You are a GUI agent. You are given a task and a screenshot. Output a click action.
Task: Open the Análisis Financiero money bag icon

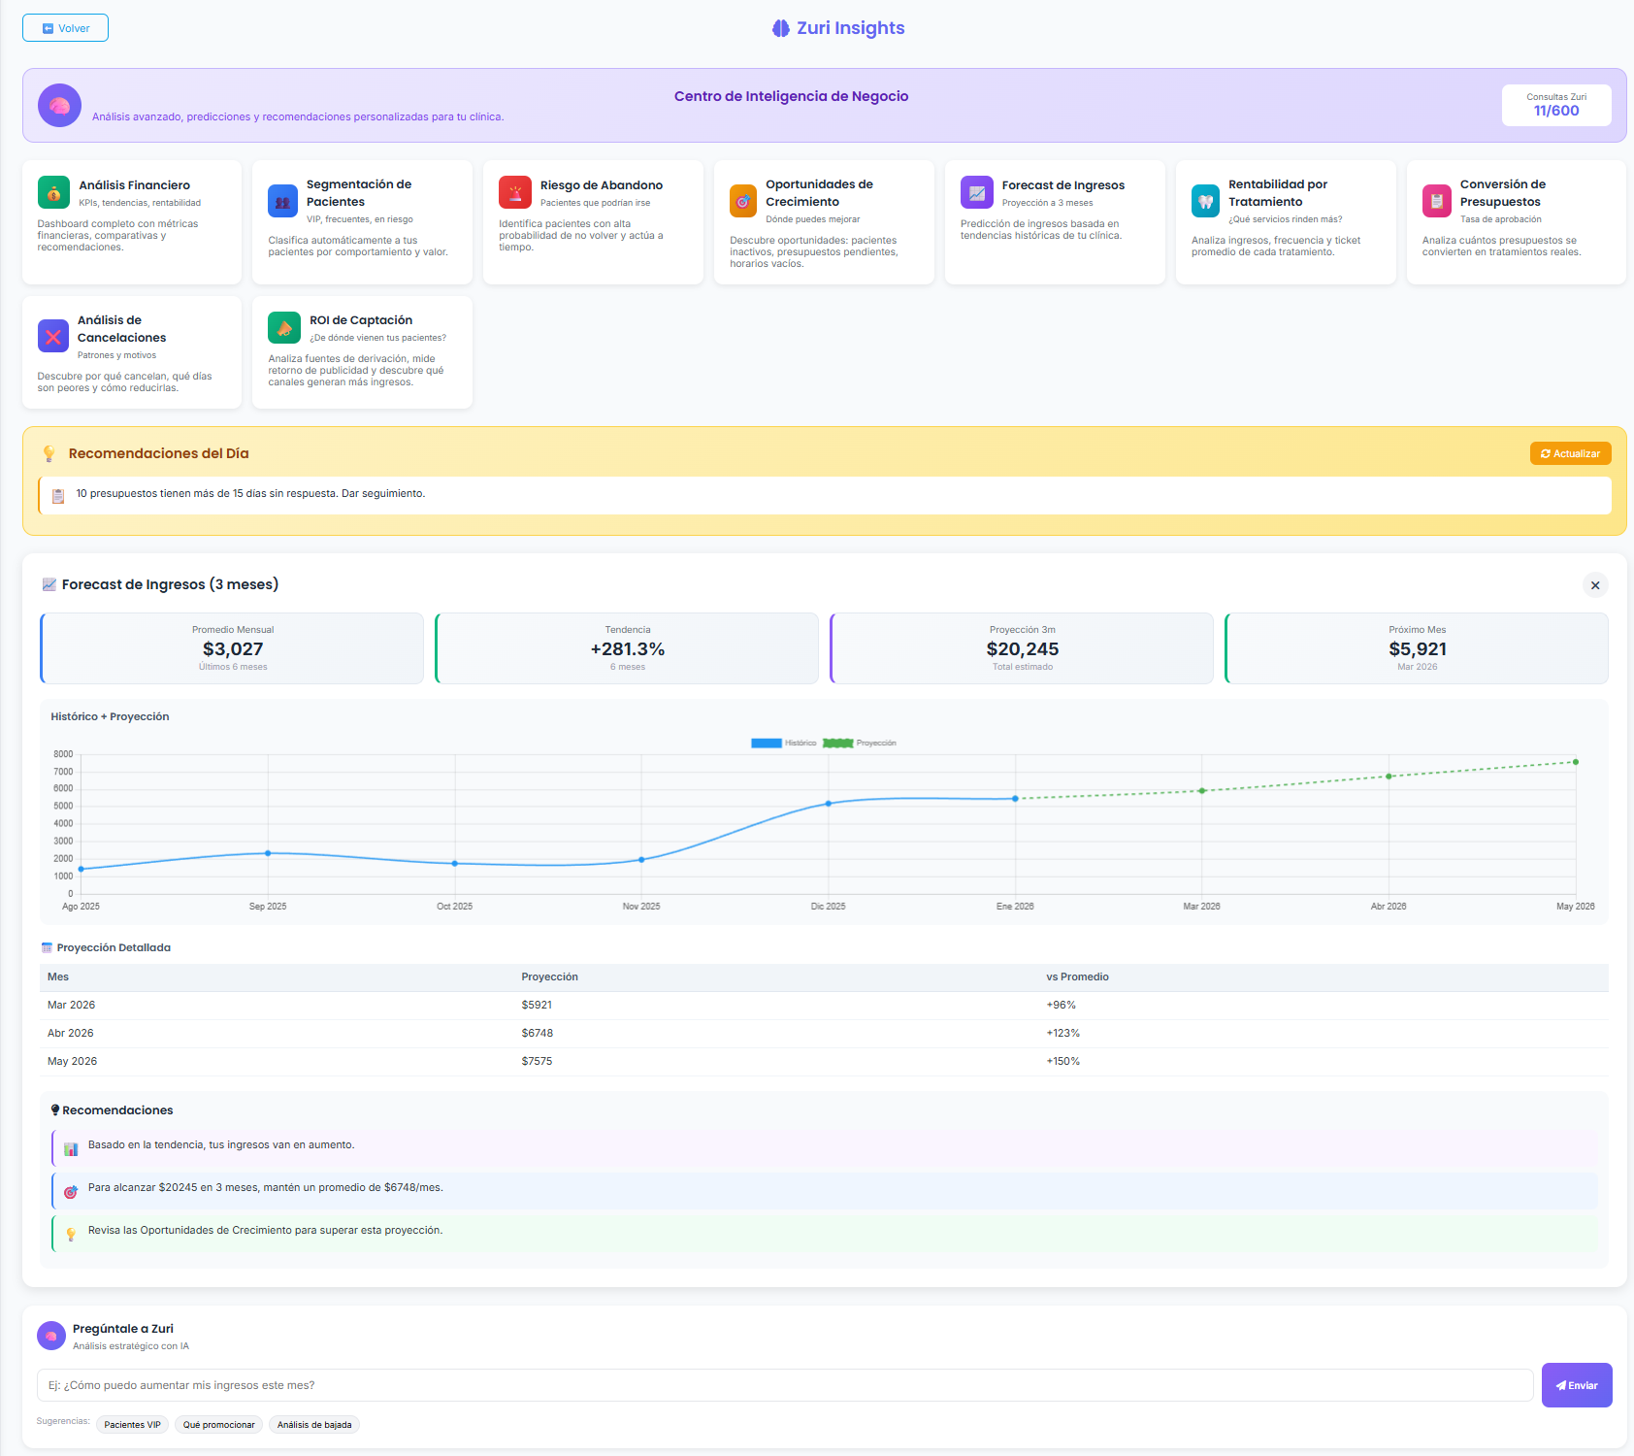point(53,192)
